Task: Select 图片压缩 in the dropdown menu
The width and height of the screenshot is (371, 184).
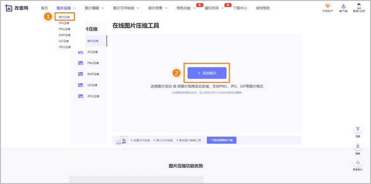Action: (x=65, y=17)
